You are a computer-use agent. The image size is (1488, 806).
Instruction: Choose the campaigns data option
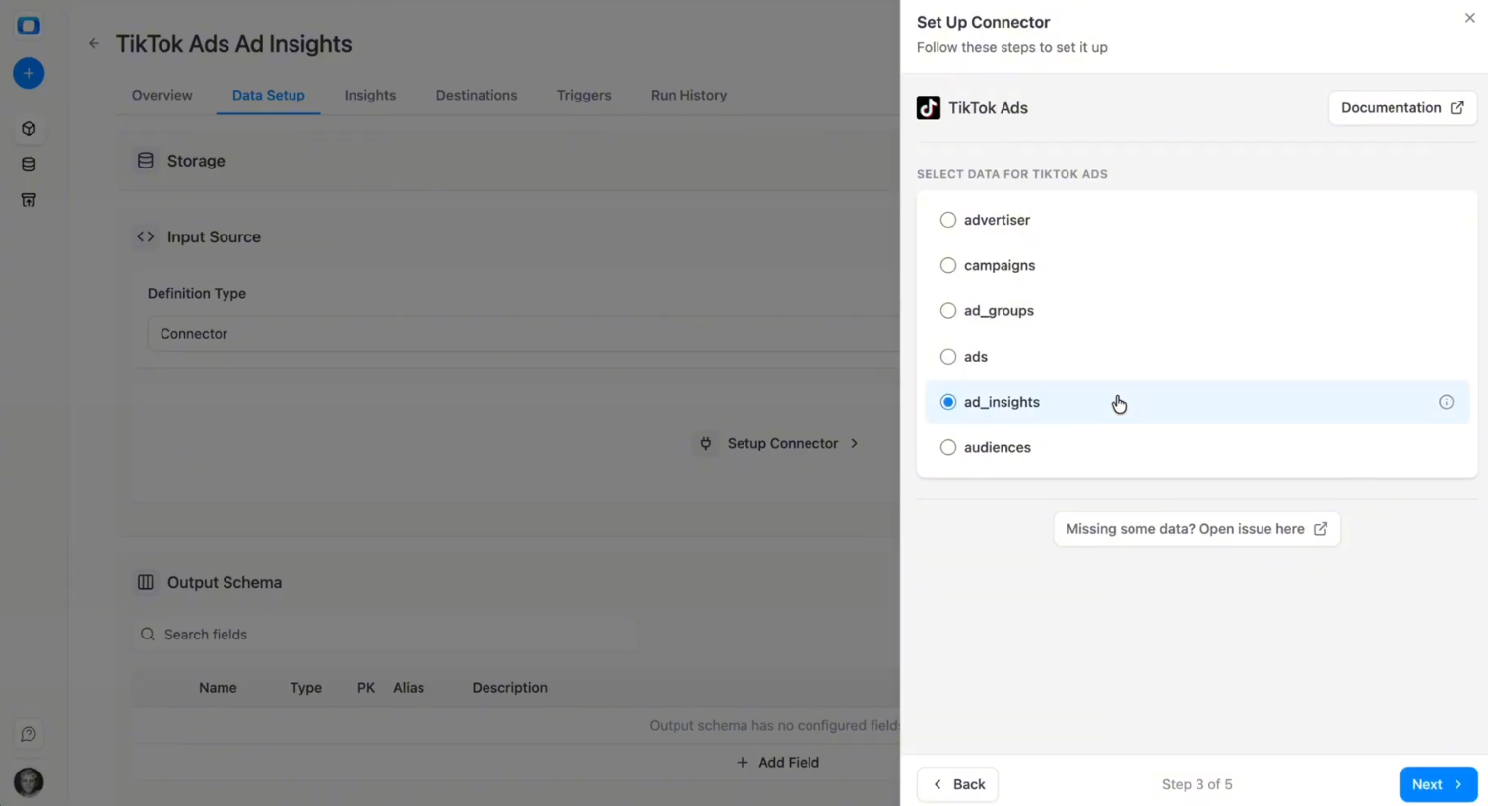pyautogui.click(x=947, y=265)
